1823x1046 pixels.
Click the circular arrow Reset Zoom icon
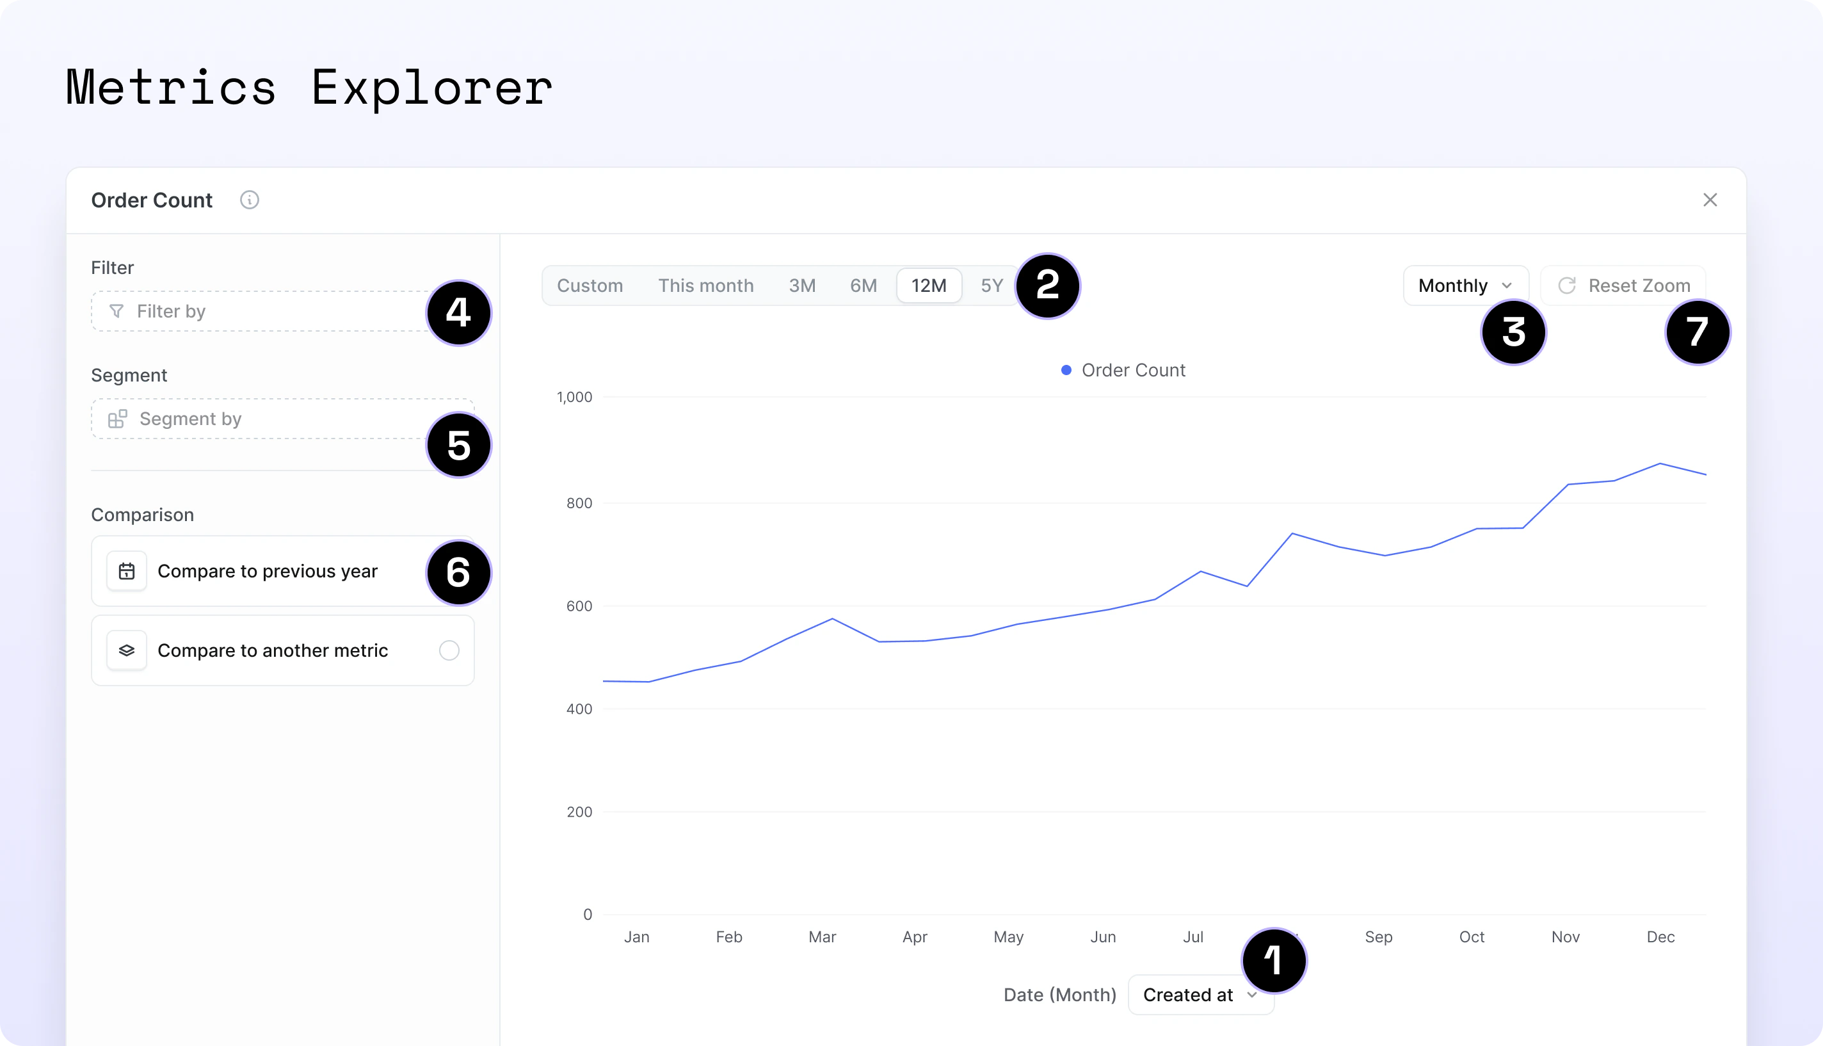(x=1566, y=286)
